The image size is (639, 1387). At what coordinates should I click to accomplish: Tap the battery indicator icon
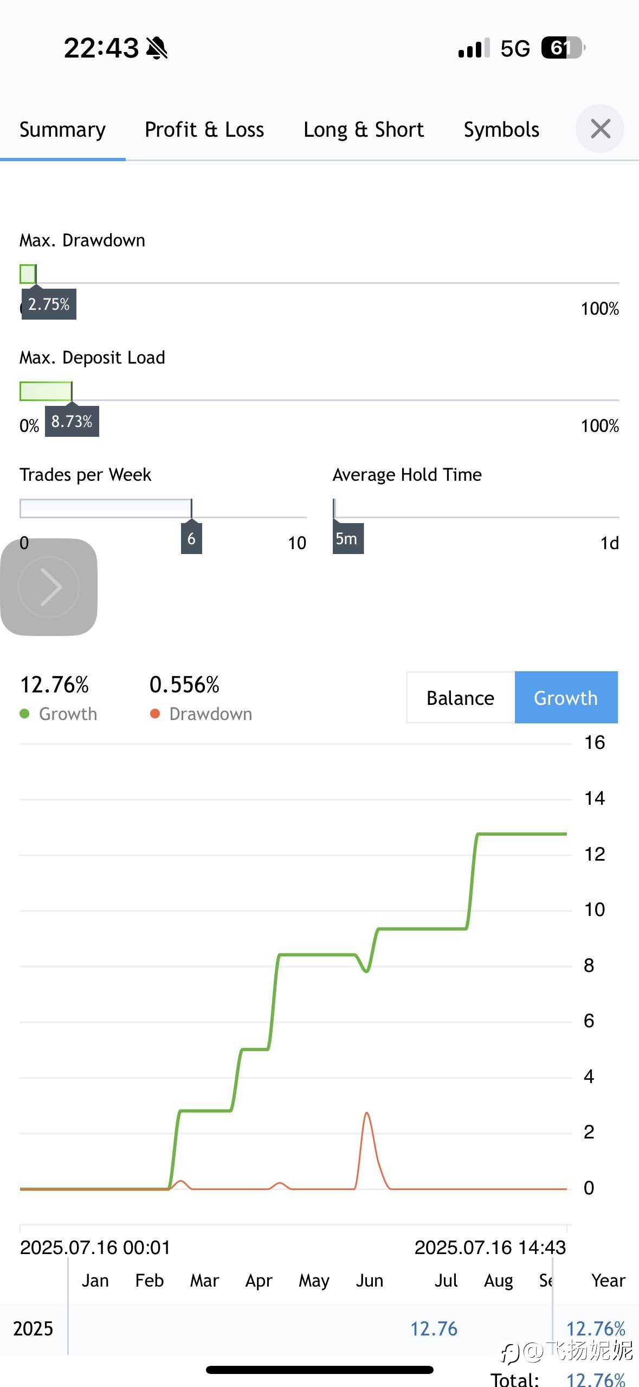(x=563, y=48)
